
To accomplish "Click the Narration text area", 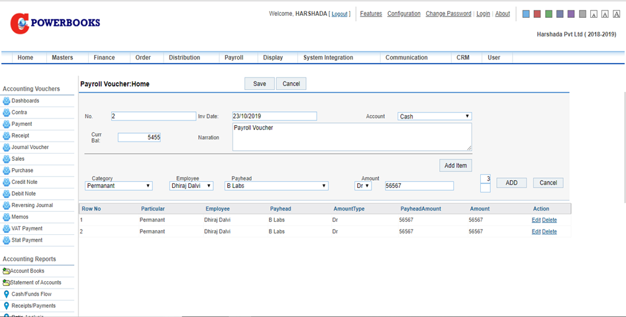I will pos(352,136).
